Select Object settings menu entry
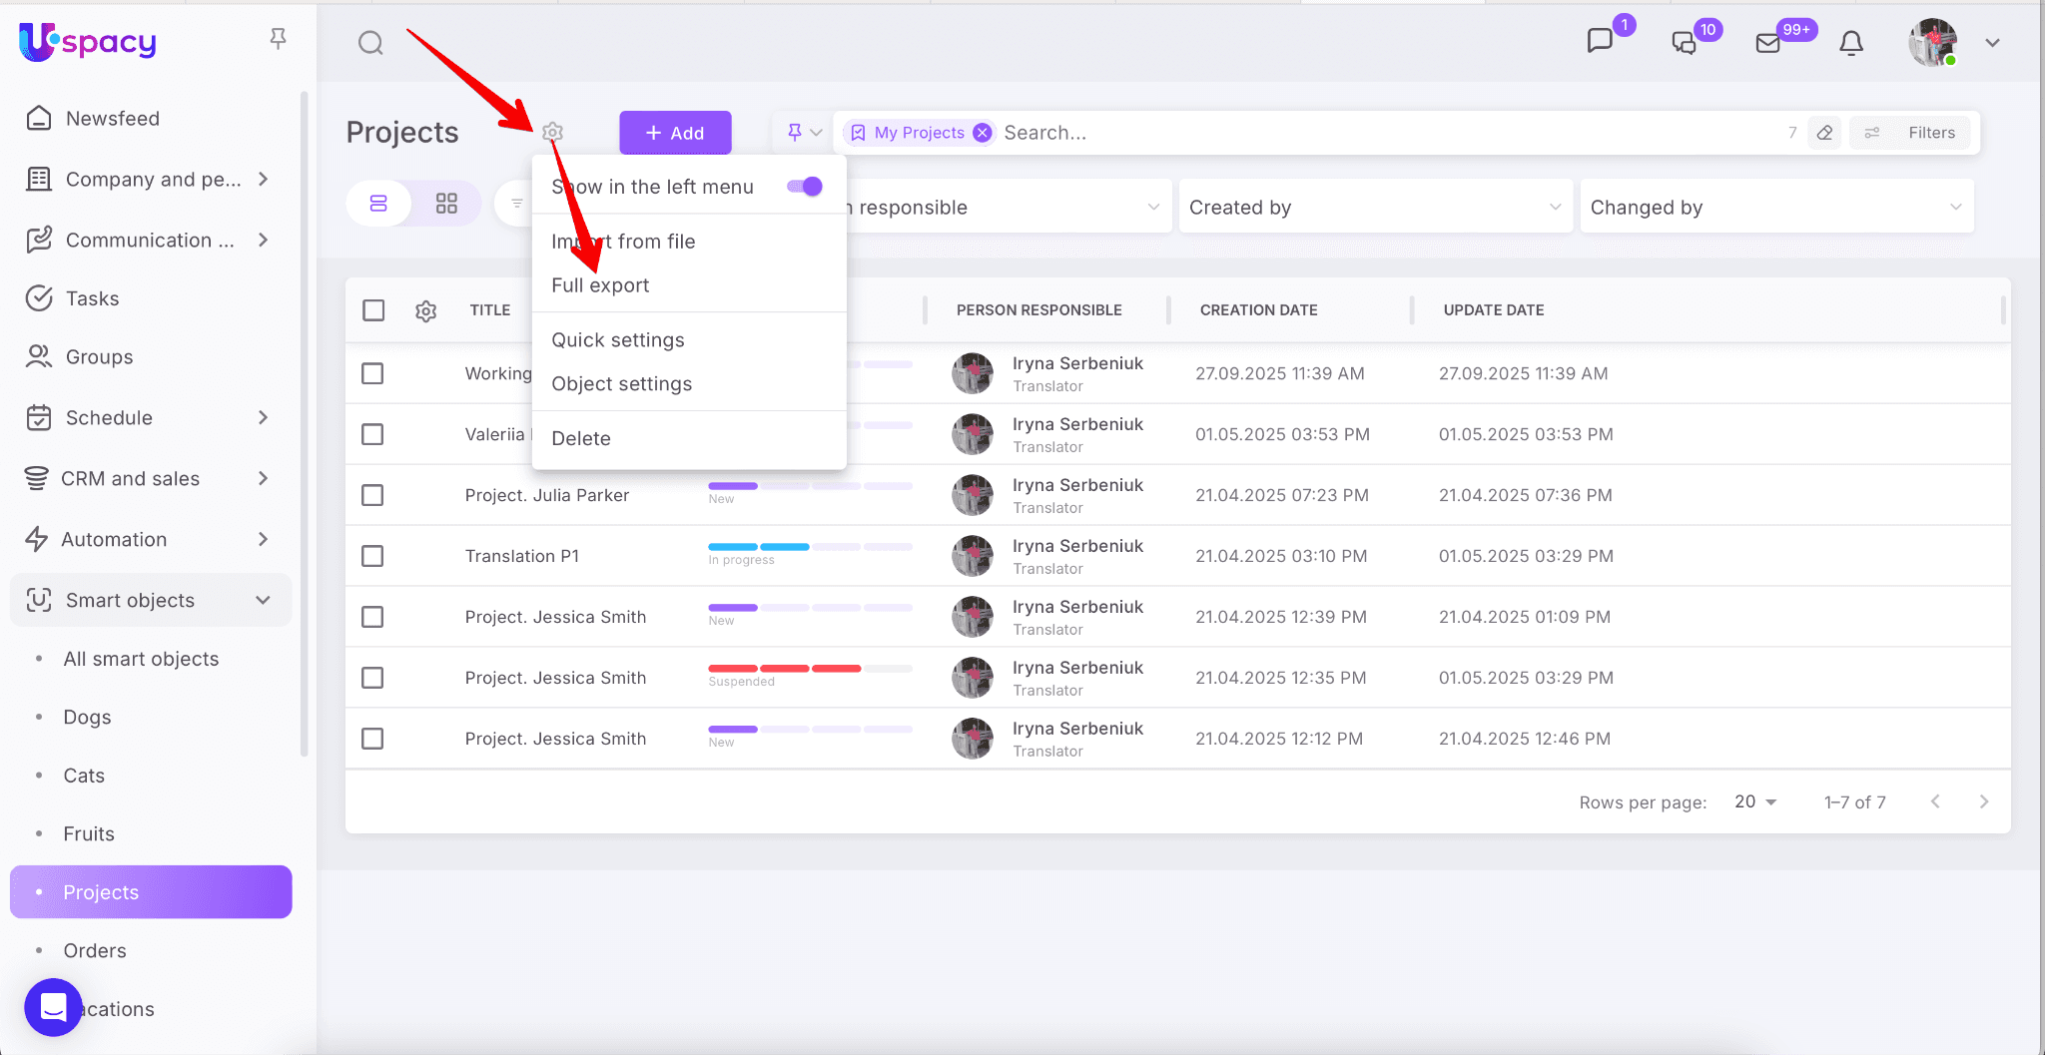 pos(621,384)
